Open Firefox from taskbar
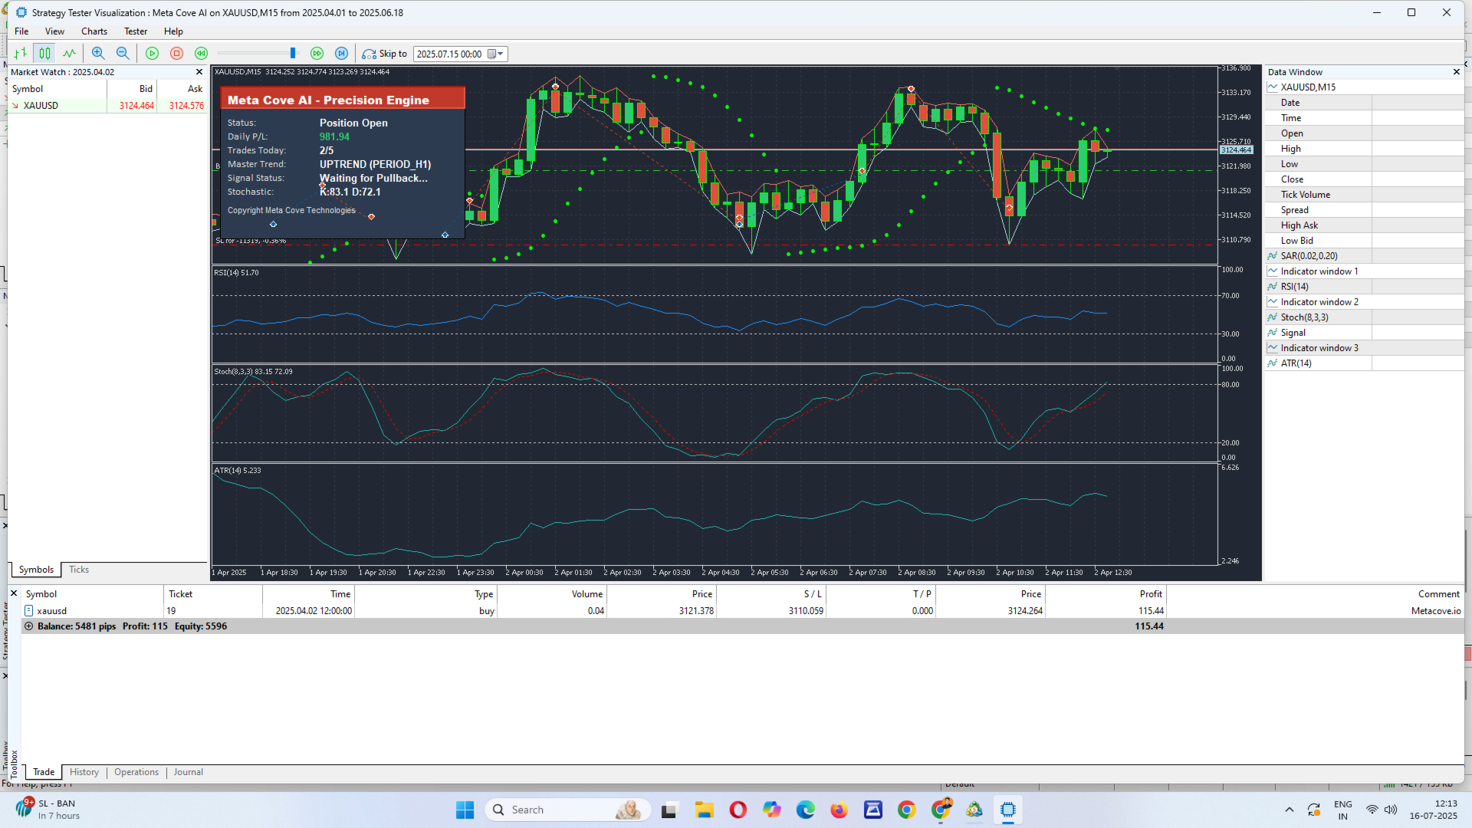 click(839, 810)
